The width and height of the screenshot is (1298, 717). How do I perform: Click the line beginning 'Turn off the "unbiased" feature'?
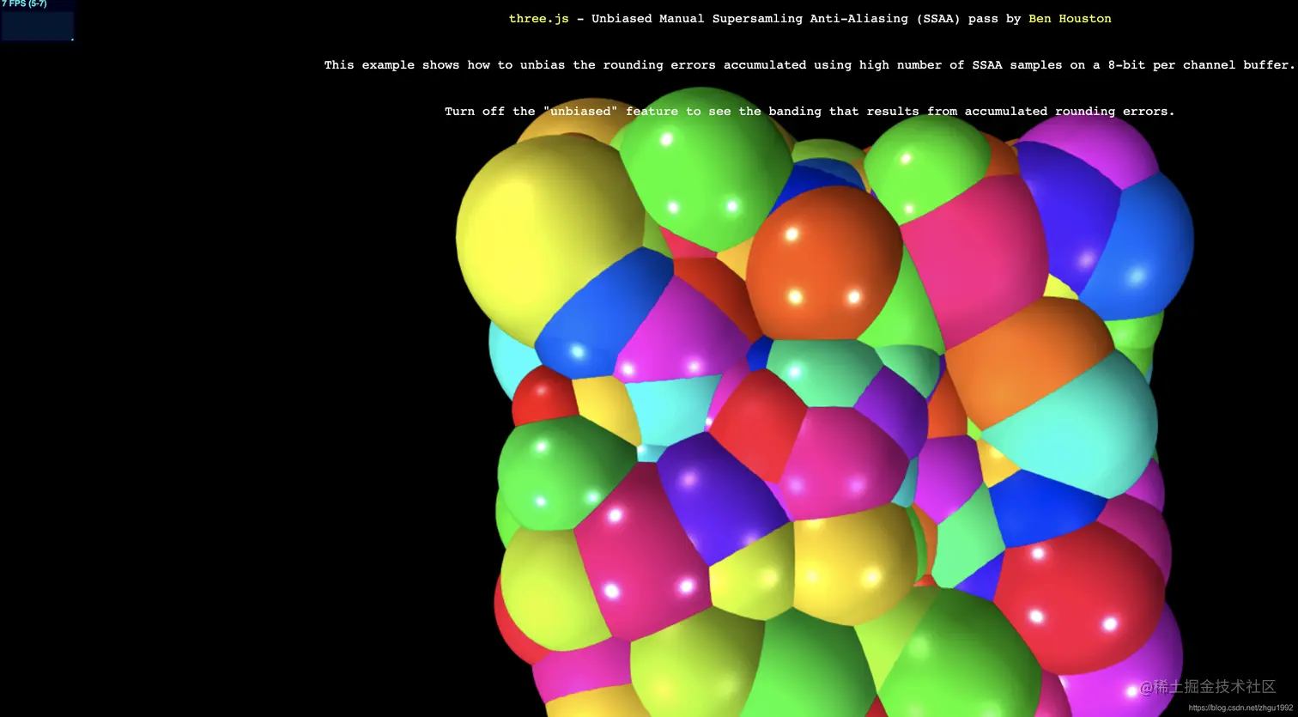pyautogui.click(x=810, y=112)
